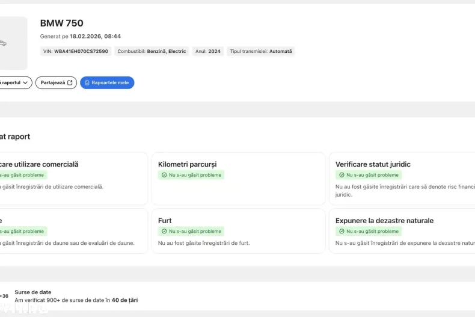The width and height of the screenshot is (475, 317).
Task: Click the share arrow icon in Partajează
Action: (70, 83)
